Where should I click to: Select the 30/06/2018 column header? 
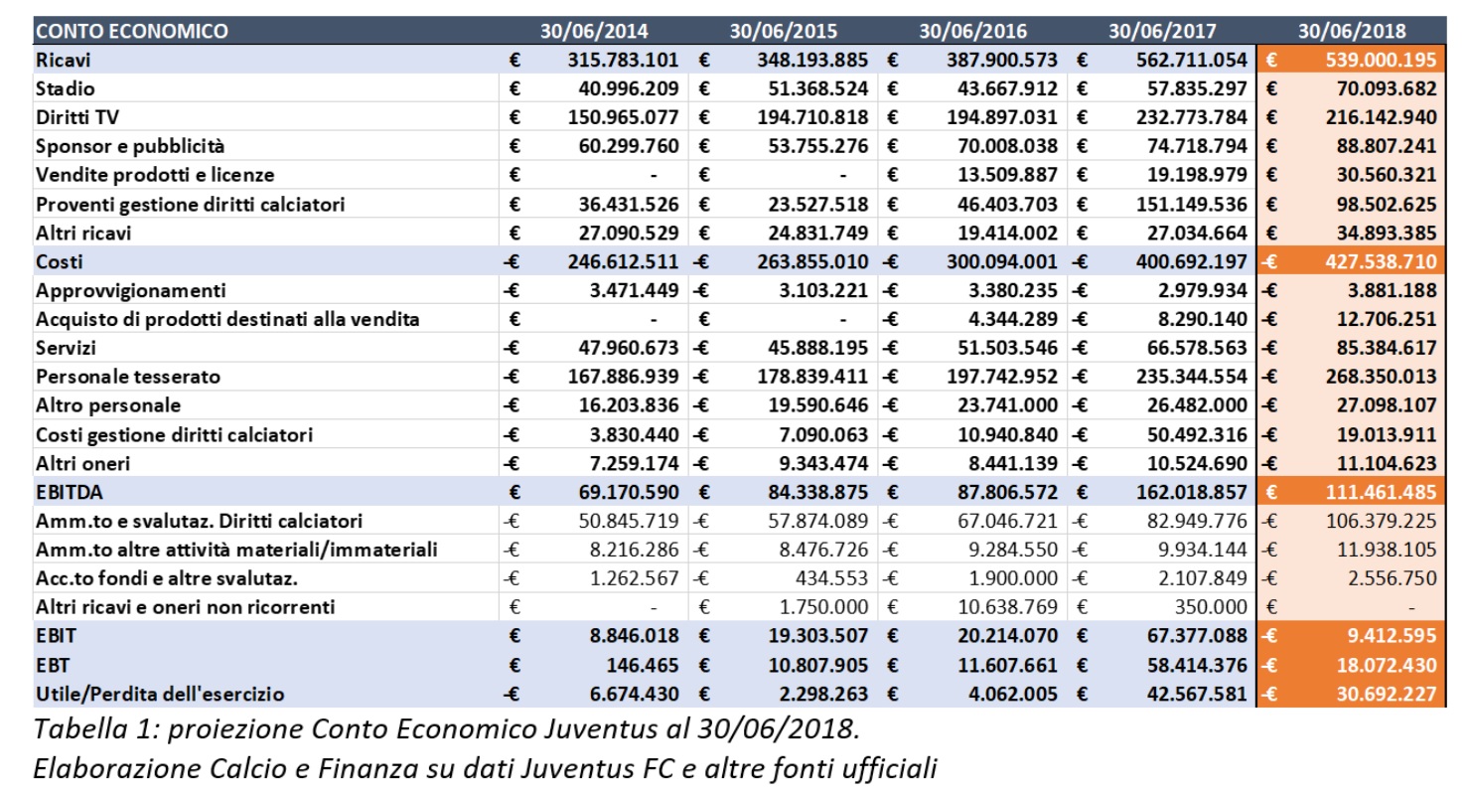coord(1356,31)
